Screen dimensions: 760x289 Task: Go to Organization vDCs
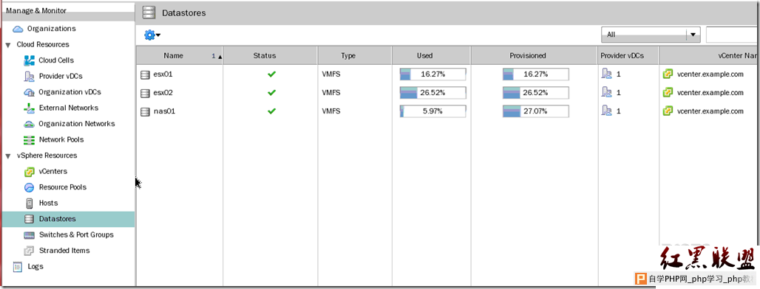pos(69,92)
